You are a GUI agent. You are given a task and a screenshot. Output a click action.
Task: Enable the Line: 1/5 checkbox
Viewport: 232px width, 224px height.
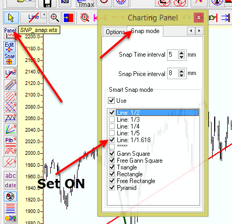112,133
